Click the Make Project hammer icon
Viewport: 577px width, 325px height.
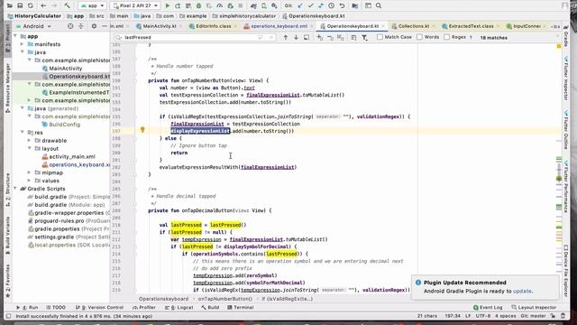point(67,5)
